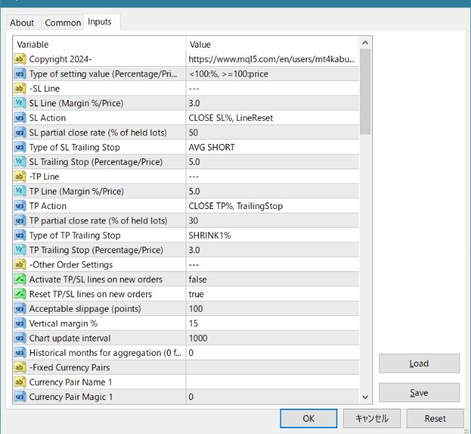Click the icon for Chart update interval
Image resolution: width=471 pixels, height=434 pixels.
click(20, 338)
